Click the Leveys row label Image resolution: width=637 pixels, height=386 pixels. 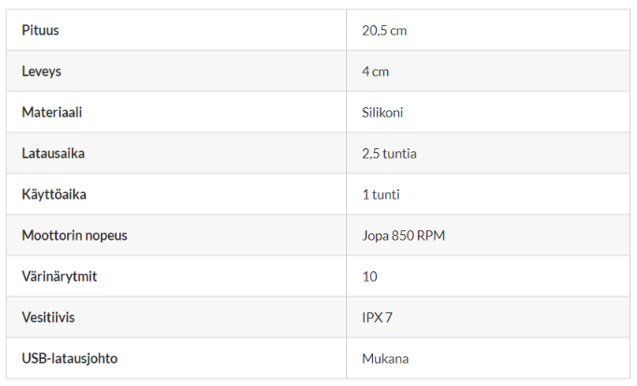pos(42,72)
